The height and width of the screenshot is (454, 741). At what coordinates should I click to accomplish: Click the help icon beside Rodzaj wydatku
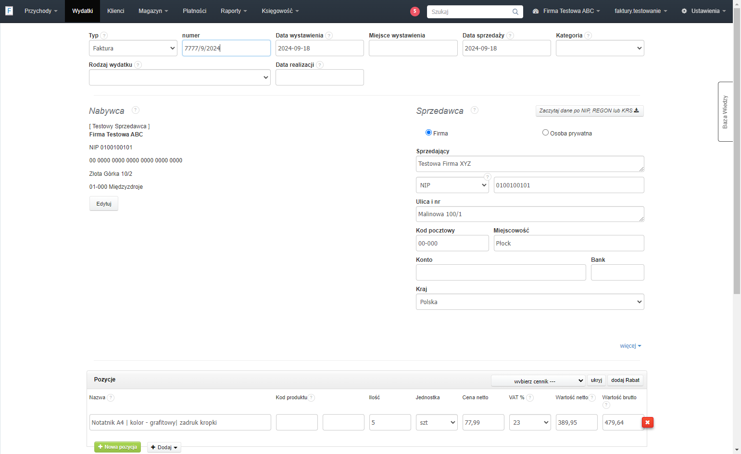[138, 65]
